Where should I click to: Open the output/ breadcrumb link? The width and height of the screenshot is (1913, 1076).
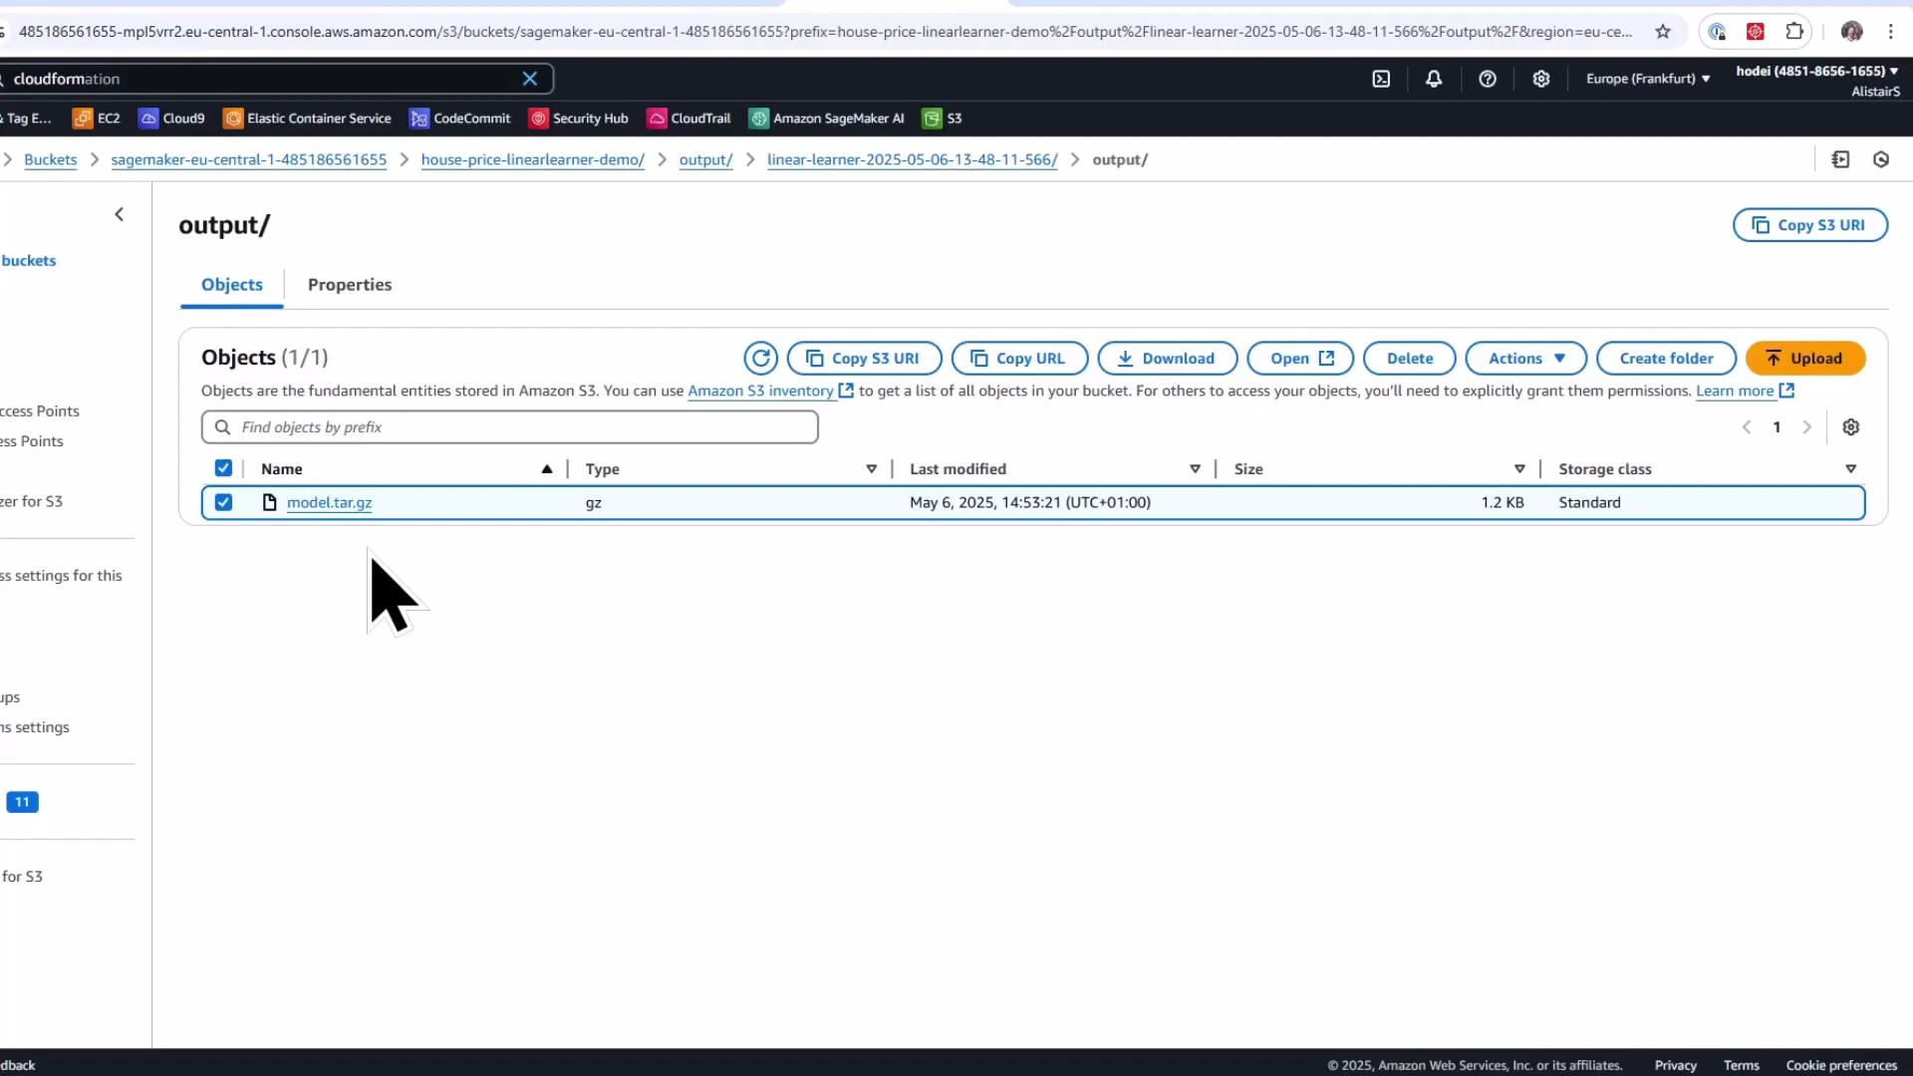coord(706,159)
